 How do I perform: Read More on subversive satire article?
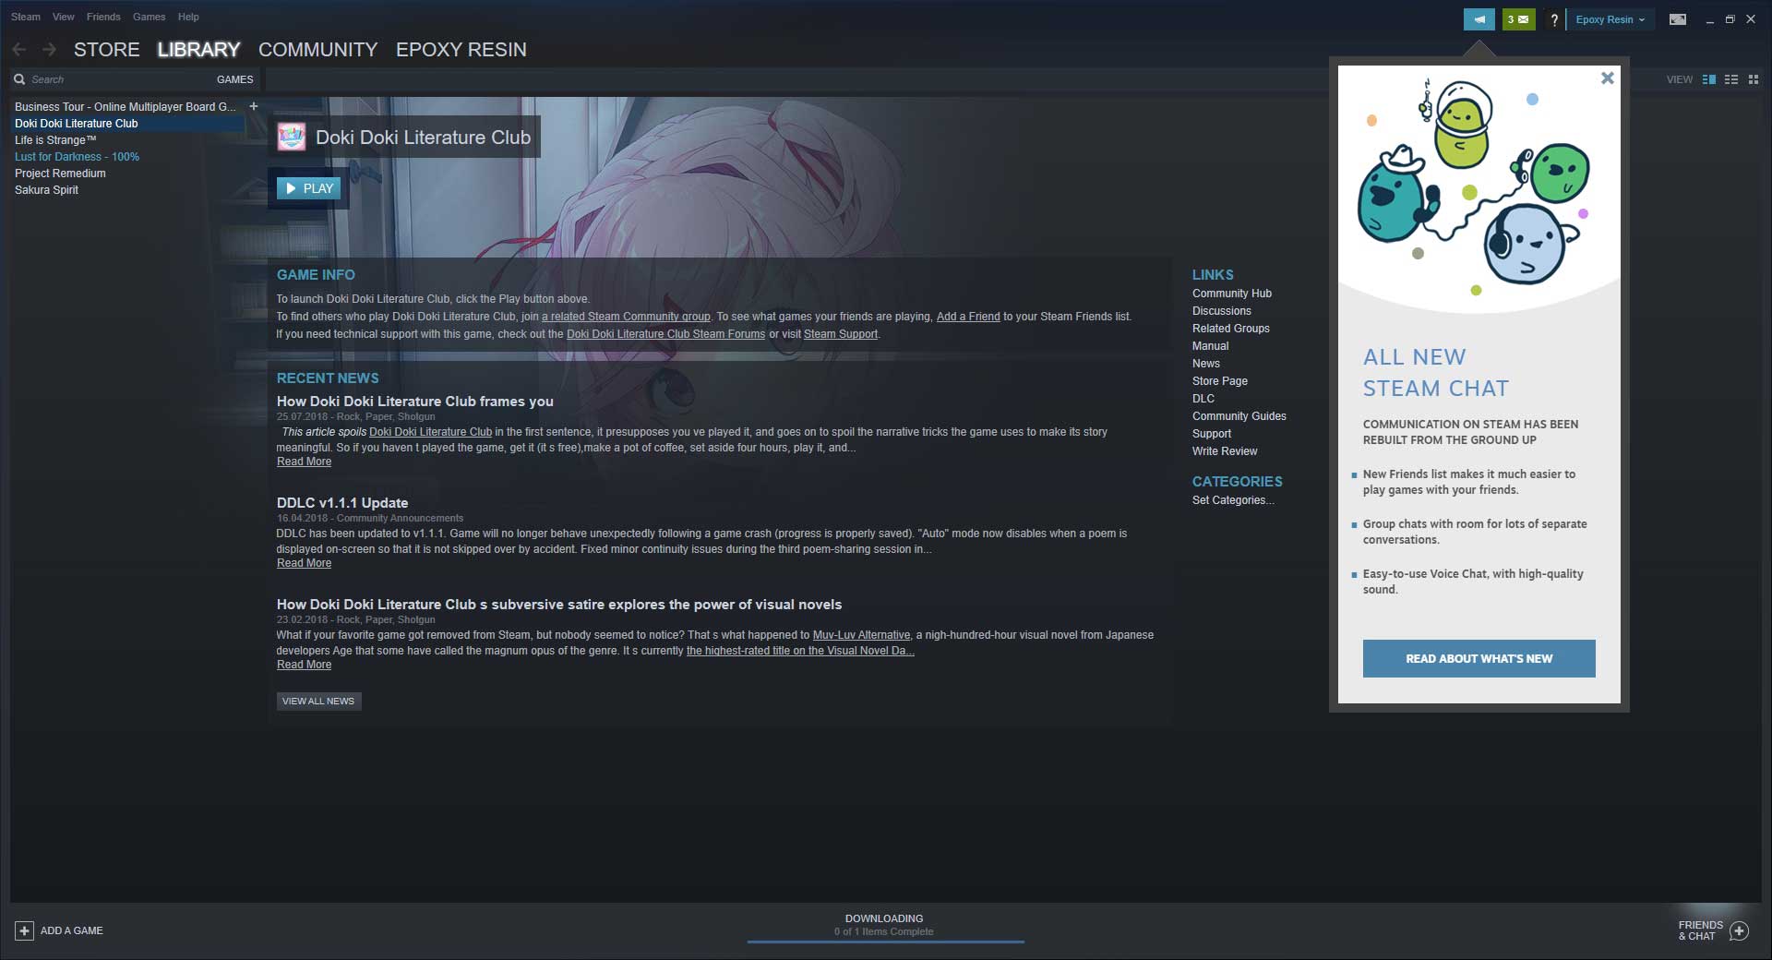pyautogui.click(x=304, y=664)
